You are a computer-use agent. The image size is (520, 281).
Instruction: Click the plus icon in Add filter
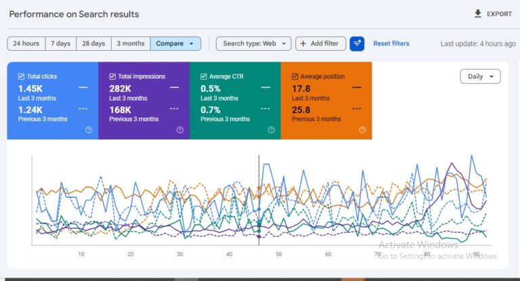coord(302,43)
